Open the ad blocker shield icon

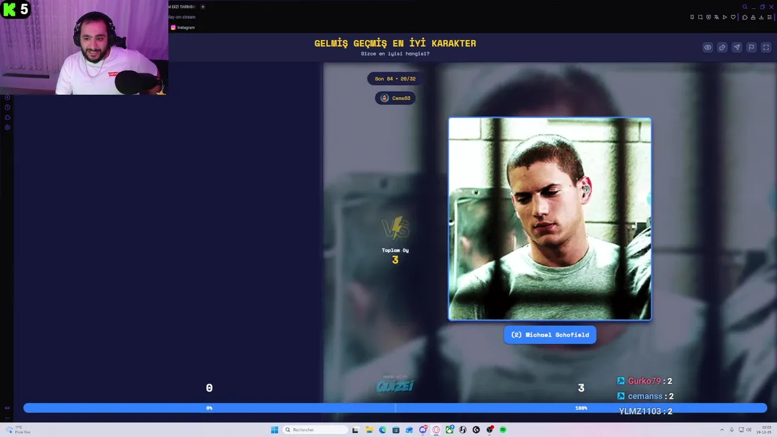(708, 17)
